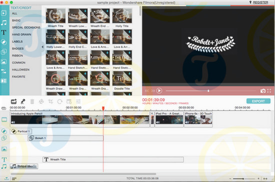Click the filter track header icon
Screen dimensions: 275x182
(4, 131)
